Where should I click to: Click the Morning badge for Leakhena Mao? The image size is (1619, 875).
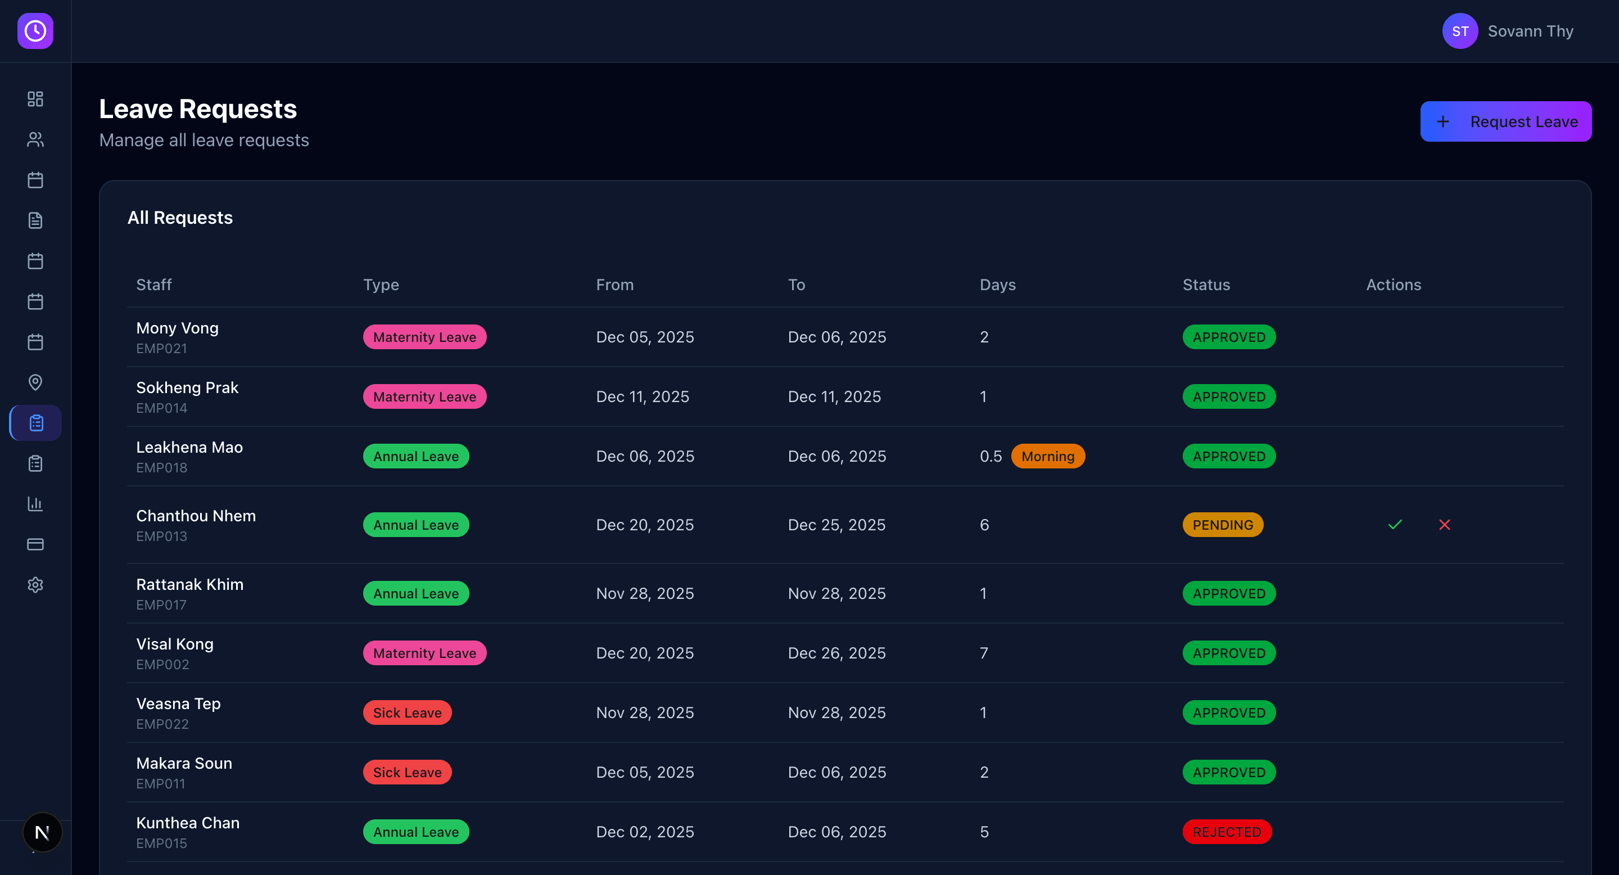(1047, 455)
